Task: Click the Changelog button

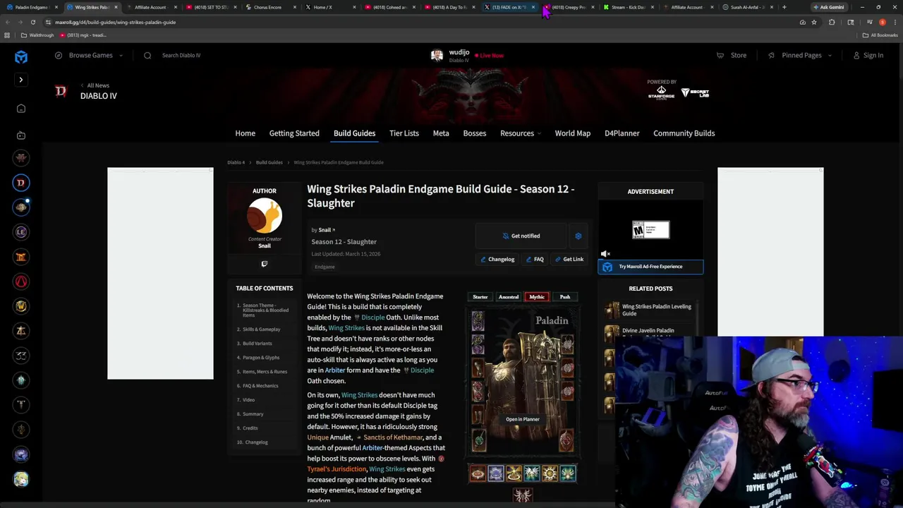Action: click(497, 260)
